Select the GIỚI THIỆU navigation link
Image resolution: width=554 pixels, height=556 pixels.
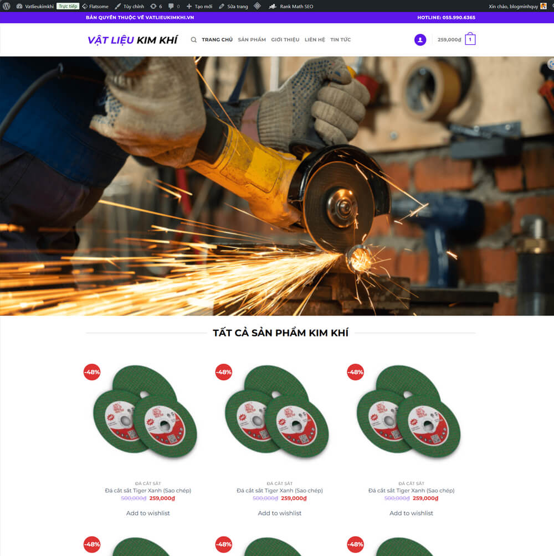(285, 40)
